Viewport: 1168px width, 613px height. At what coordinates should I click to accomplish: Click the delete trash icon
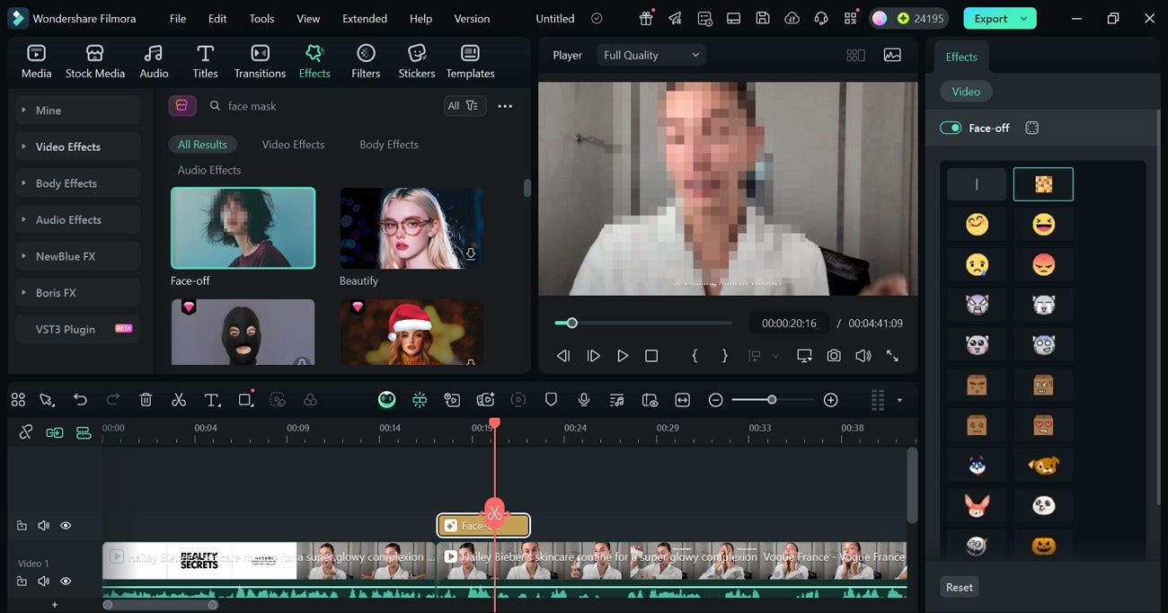146,400
